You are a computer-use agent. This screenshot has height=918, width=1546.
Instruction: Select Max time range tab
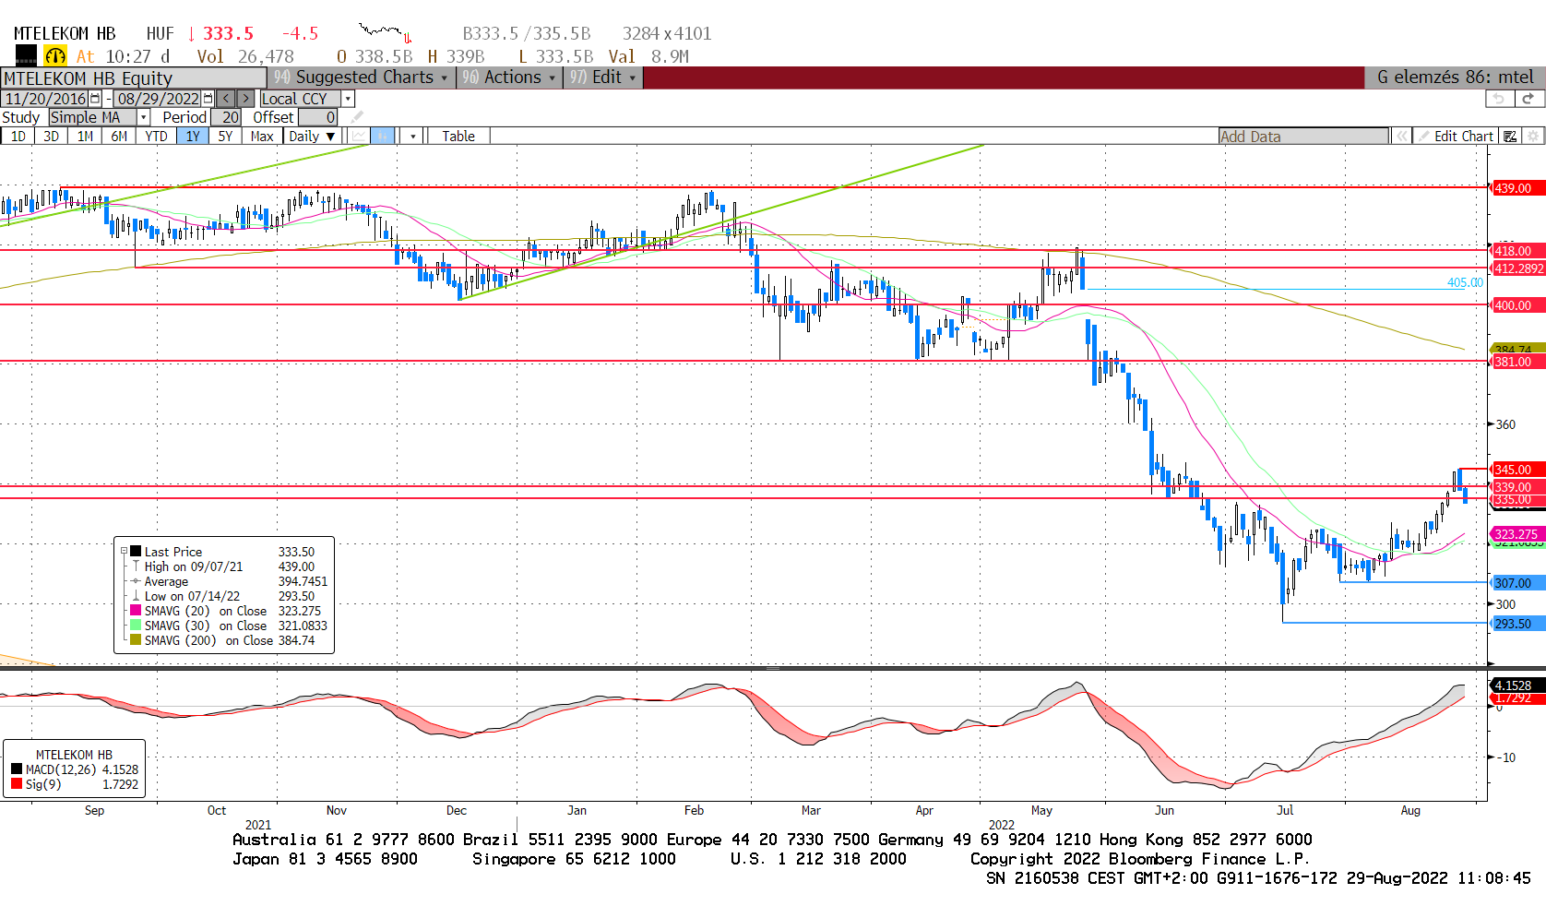click(x=262, y=137)
